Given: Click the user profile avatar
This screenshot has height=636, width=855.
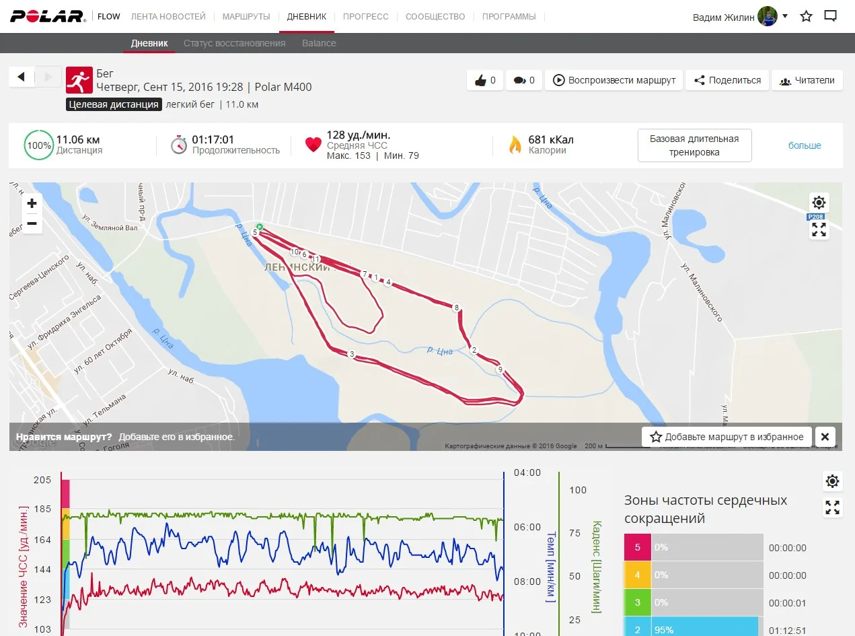Looking at the screenshot, I should coord(767,16).
